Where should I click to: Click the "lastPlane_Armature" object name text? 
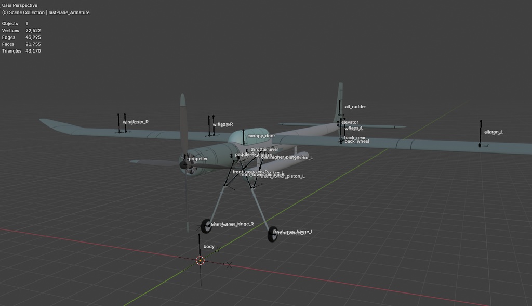(x=69, y=12)
